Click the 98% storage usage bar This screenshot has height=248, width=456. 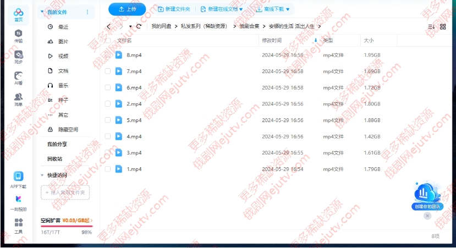point(67,226)
